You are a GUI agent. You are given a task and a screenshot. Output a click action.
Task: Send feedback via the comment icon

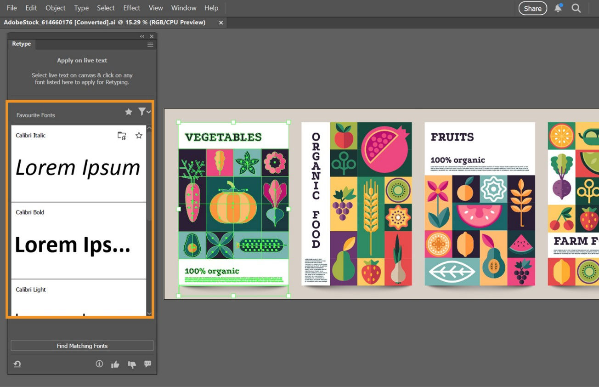point(147,364)
